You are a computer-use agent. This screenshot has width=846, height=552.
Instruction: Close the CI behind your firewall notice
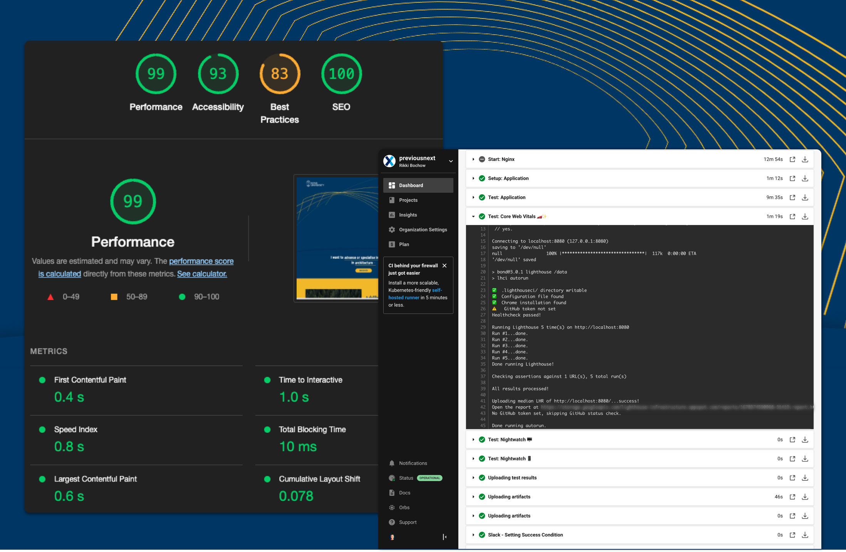(x=445, y=266)
